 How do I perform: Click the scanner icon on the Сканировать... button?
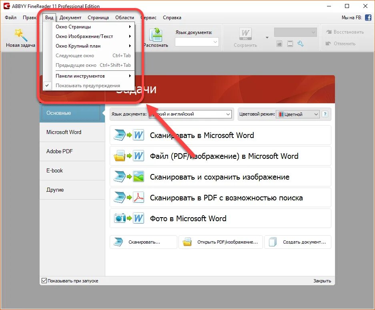click(118, 242)
